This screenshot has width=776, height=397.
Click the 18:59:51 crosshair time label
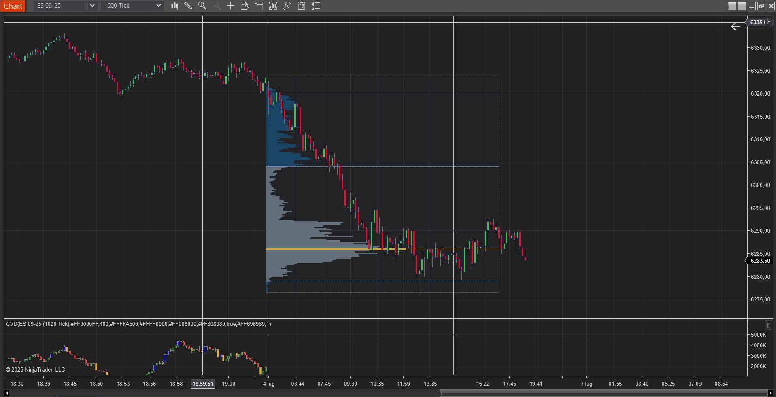pyautogui.click(x=203, y=384)
